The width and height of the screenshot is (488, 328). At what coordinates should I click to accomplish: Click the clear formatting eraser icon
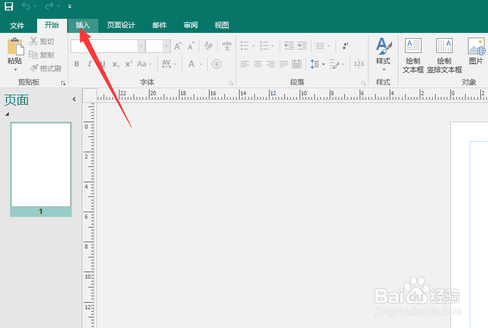[208, 46]
